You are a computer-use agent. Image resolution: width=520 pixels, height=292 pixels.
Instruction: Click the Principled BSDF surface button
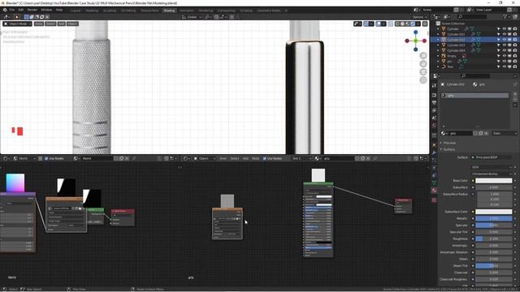(492, 157)
